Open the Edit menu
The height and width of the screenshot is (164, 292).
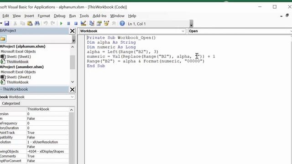click(x=5, y=16)
